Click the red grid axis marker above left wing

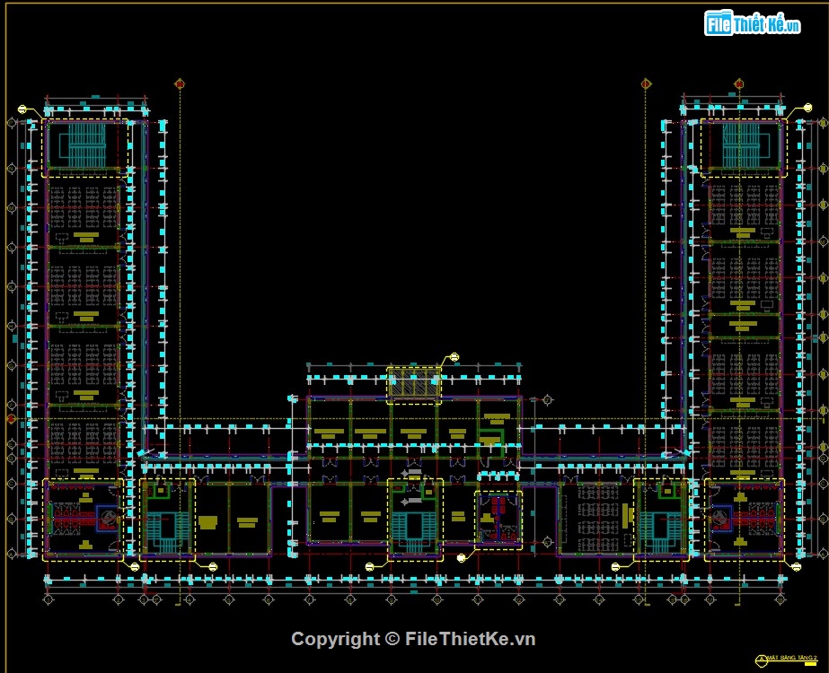click(180, 83)
